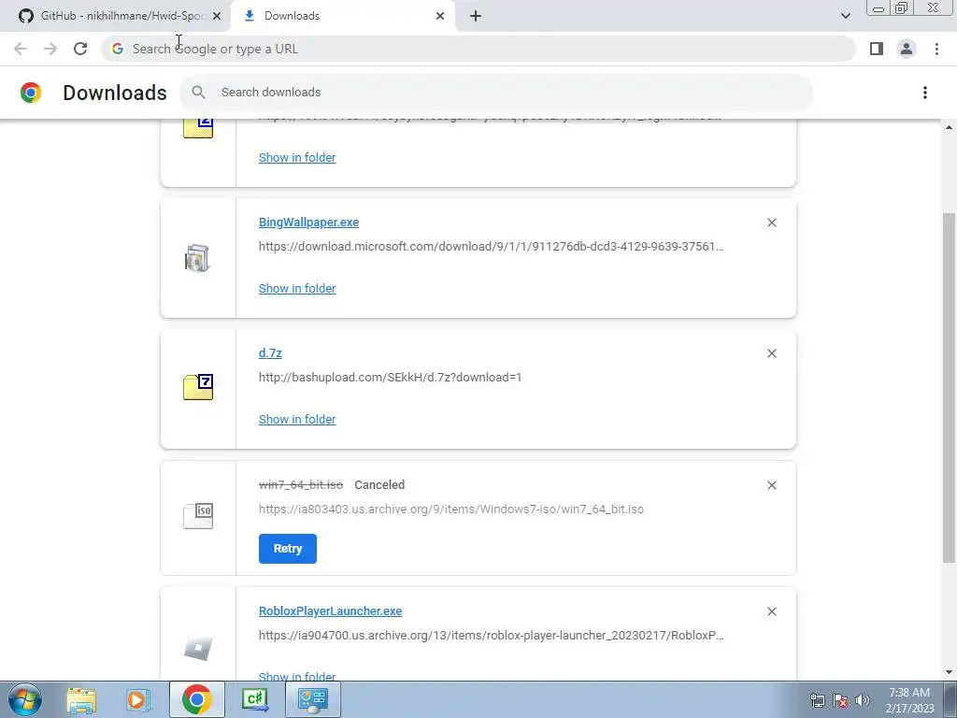Click the download.microsoft.com URL text
Image resolution: width=957 pixels, height=718 pixels.
pyautogui.click(x=492, y=247)
